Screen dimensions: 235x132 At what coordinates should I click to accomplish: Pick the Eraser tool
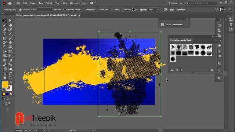(10, 43)
